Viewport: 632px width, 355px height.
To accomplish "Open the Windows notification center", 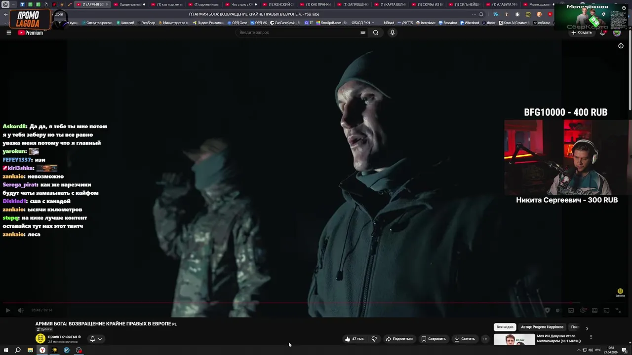I will [624, 350].
